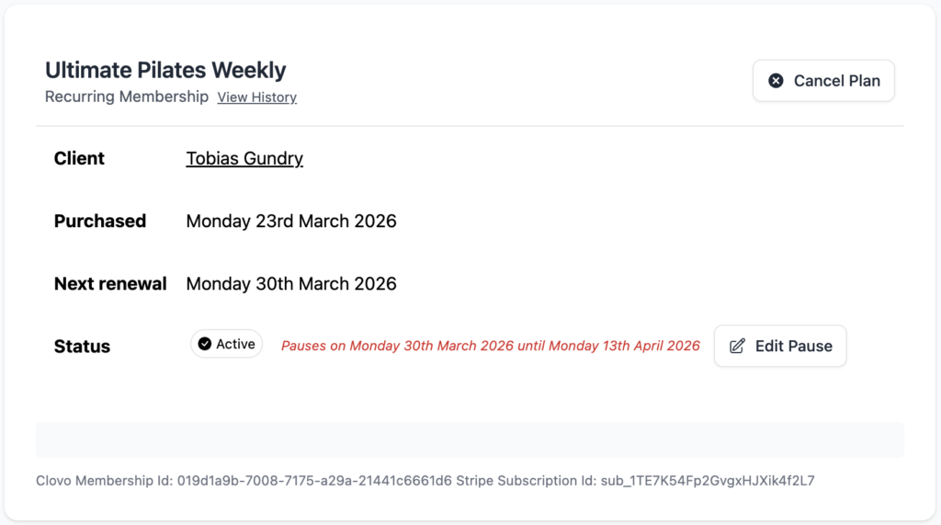Click the Next renewal date value
The width and height of the screenshot is (941, 525).
291,283
